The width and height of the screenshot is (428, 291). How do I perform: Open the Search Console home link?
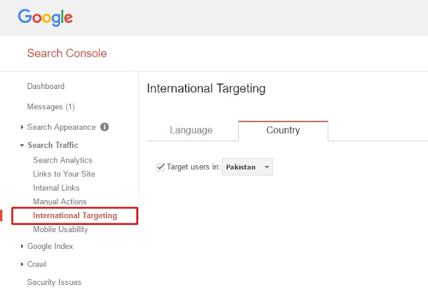(x=67, y=53)
